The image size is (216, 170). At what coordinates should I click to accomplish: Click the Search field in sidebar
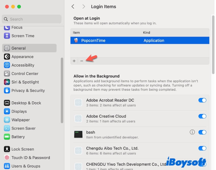(32, 19)
